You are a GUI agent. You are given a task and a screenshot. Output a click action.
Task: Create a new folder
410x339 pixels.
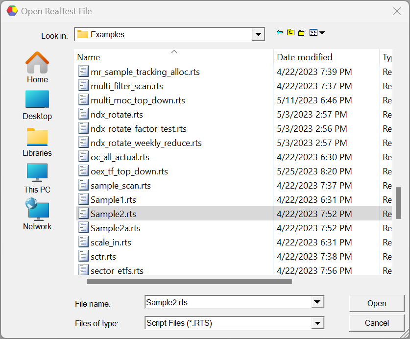click(x=302, y=33)
